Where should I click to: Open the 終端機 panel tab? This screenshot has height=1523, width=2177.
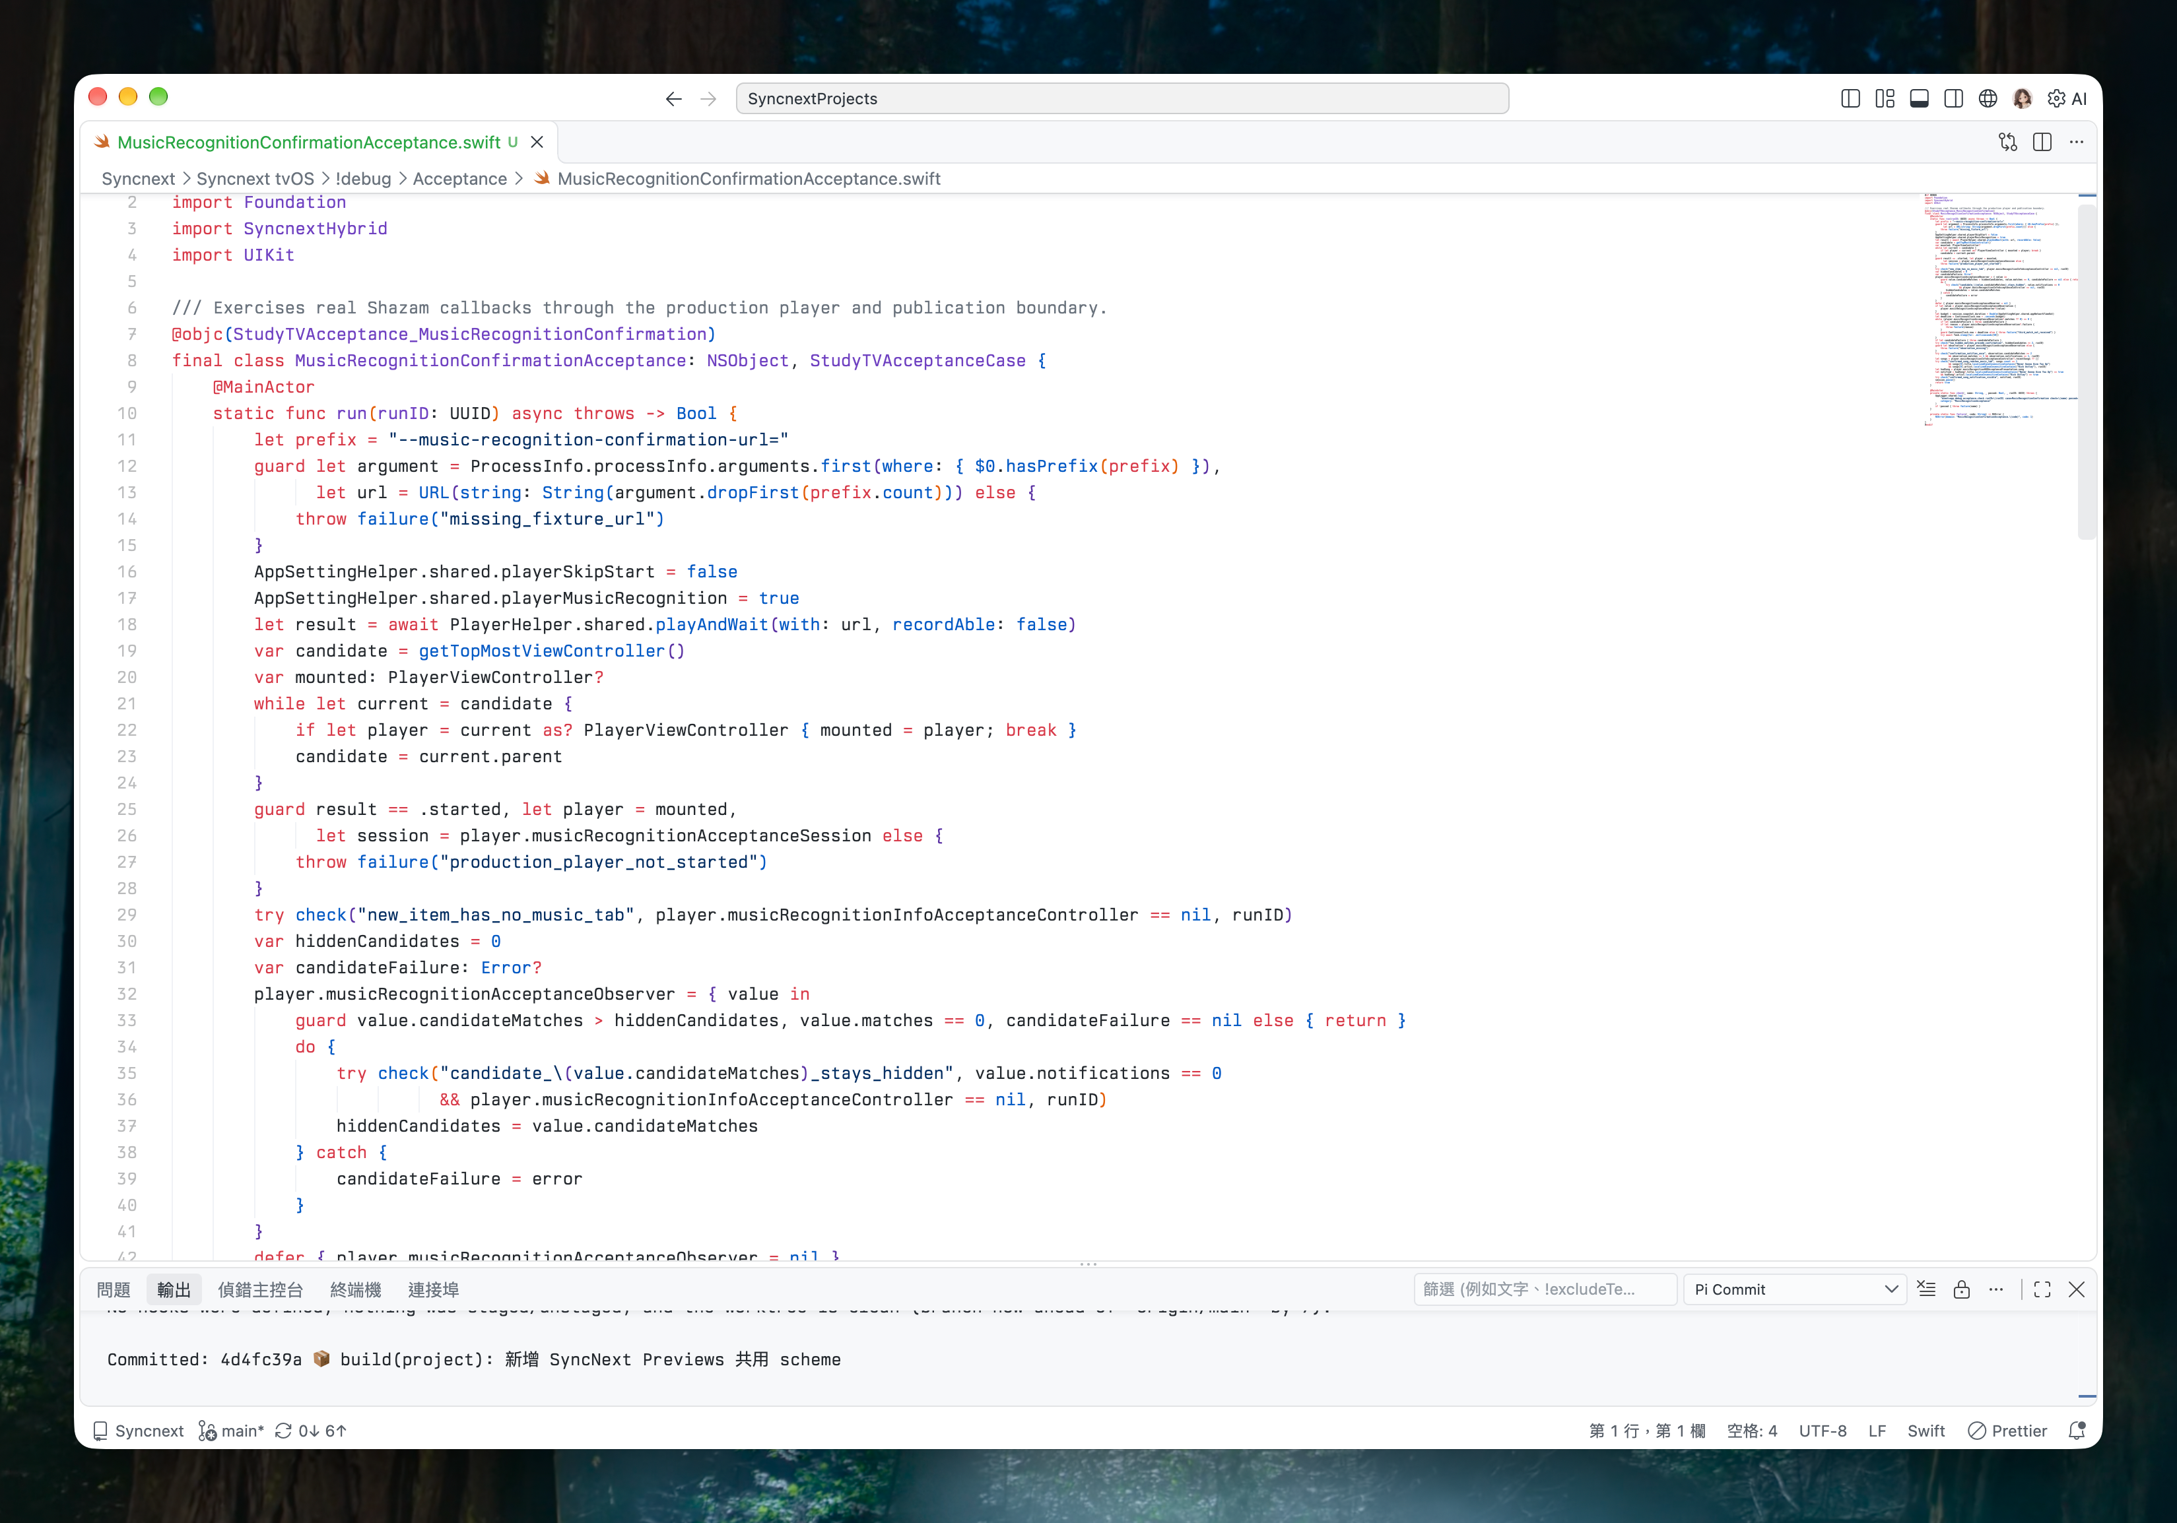click(x=356, y=1290)
